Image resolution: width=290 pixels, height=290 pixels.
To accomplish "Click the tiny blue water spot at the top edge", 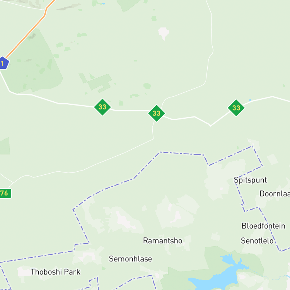I will 103,3.
